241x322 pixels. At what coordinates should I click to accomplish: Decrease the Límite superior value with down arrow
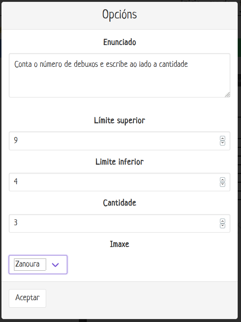click(223, 143)
